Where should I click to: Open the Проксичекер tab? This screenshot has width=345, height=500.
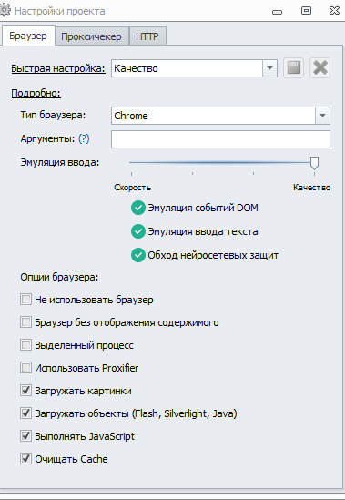point(92,36)
